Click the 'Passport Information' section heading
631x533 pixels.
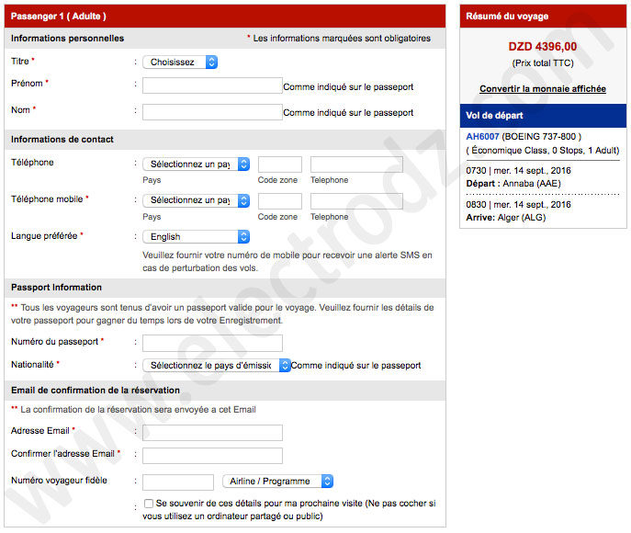tap(56, 288)
